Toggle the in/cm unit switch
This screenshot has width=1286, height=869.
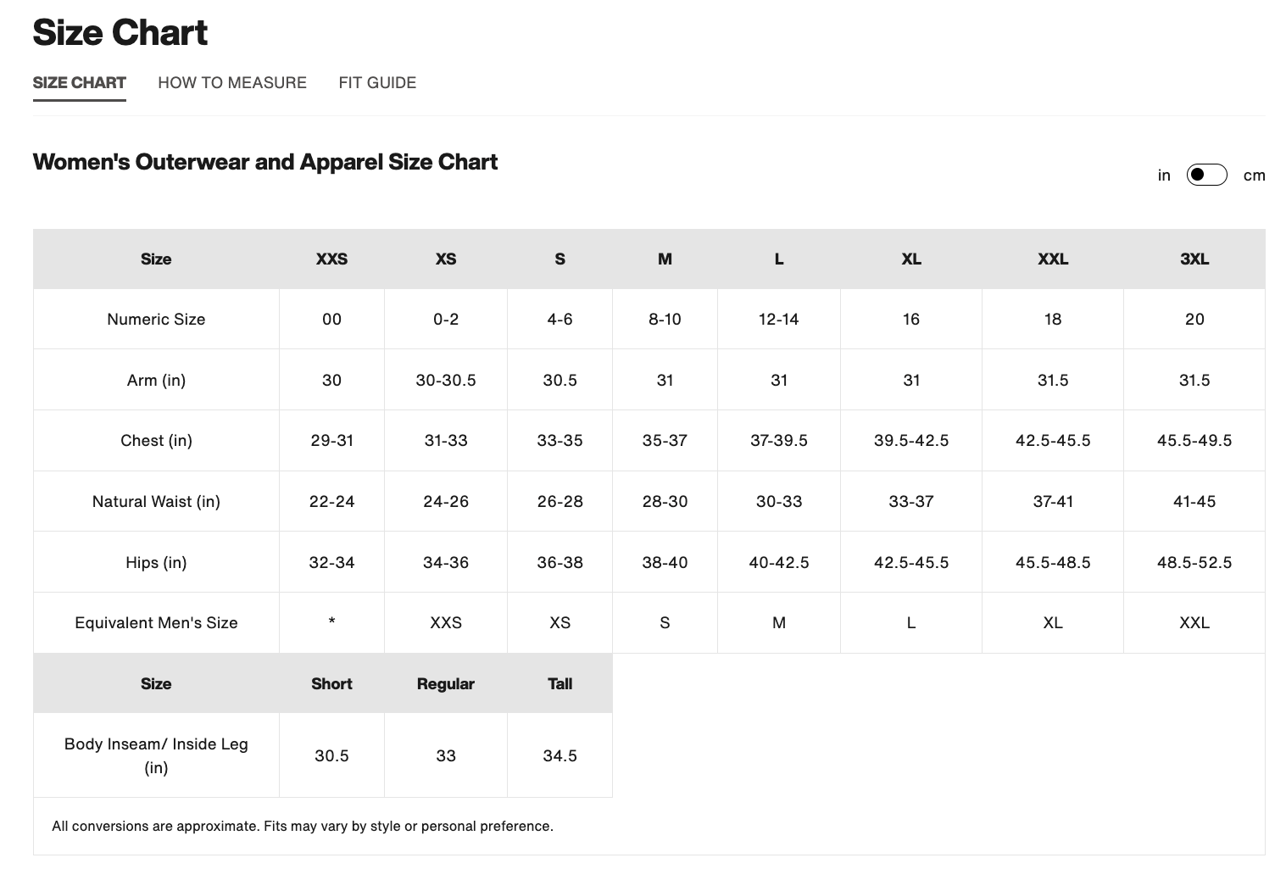(1206, 175)
